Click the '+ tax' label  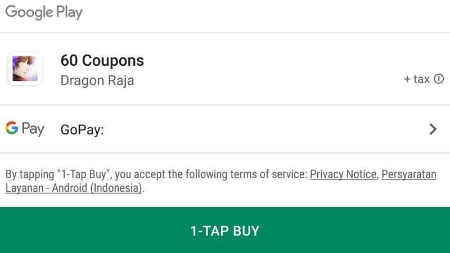tap(417, 79)
